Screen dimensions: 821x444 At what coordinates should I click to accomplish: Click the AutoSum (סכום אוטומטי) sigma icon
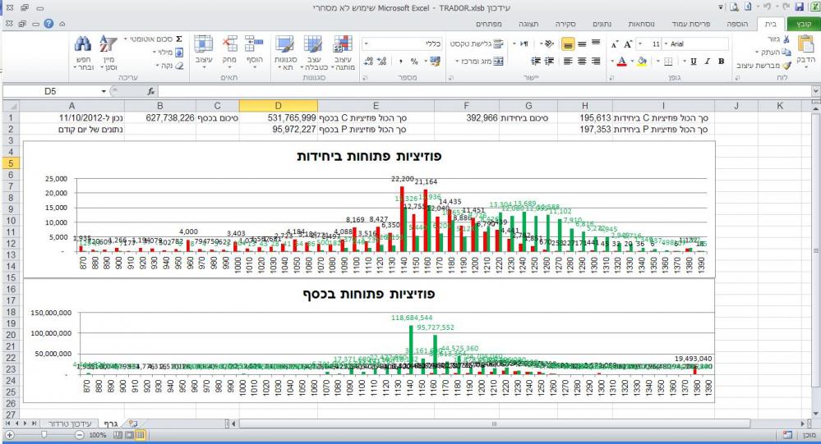179,39
